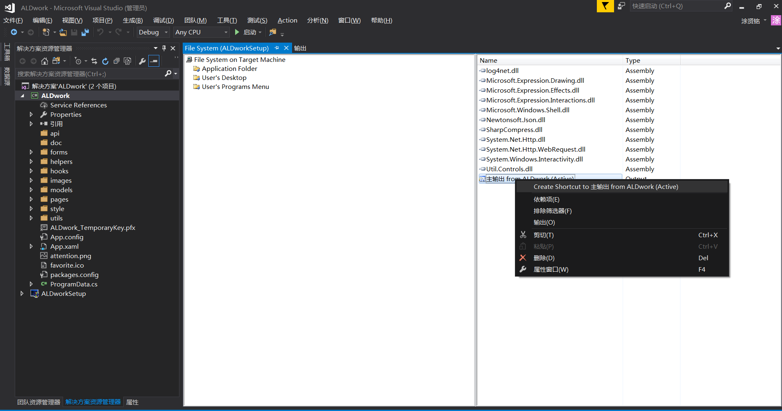782x411 pixels.
Task: Select Newtonsoft.Json.dll in the file list
Action: click(x=515, y=120)
